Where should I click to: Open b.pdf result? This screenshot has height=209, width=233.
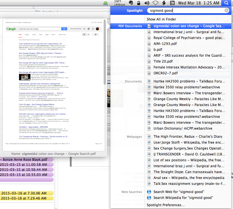pyautogui.click(x=158, y=50)
